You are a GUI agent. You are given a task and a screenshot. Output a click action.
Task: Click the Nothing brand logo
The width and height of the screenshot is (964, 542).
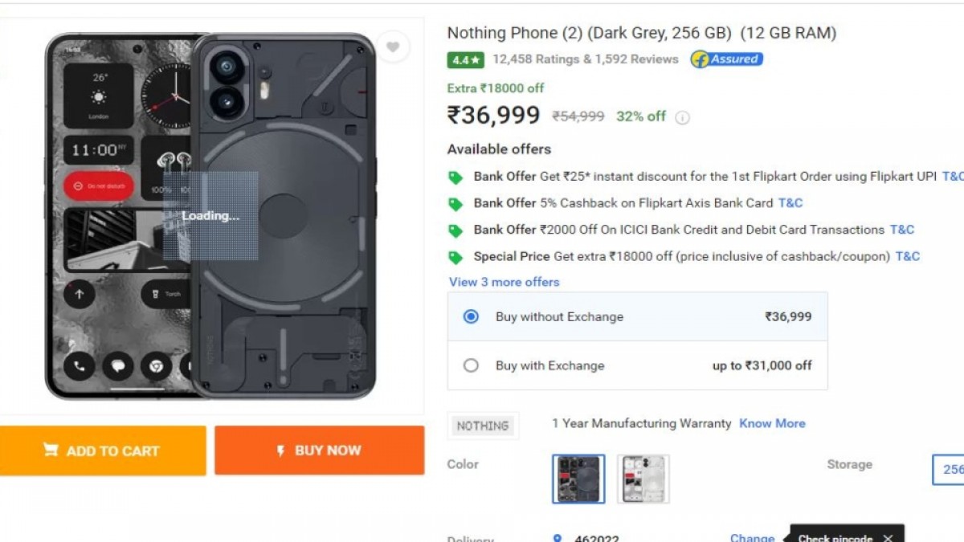click(x=483, y=426)
